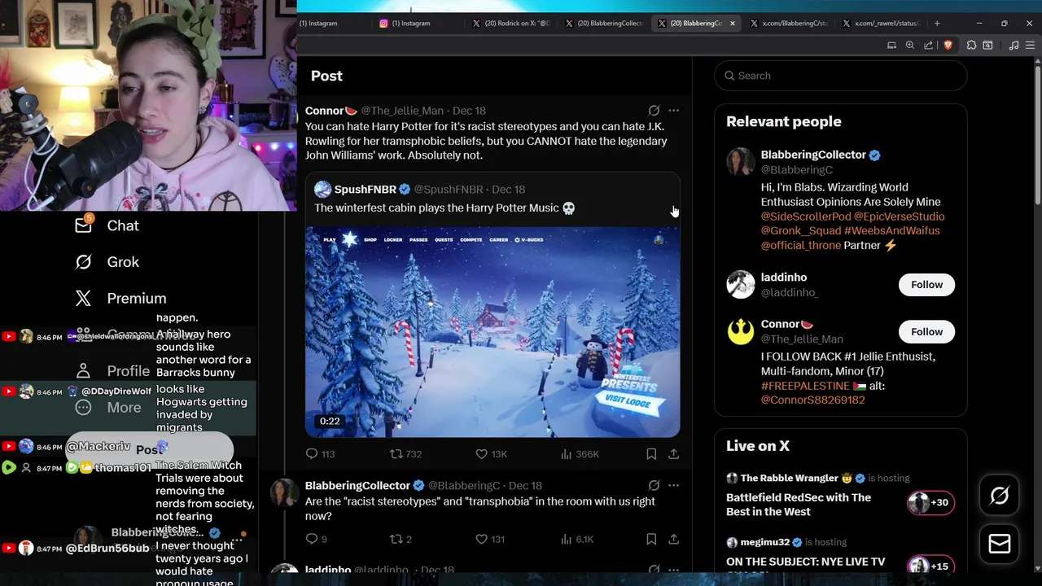Image resolution: width=1042 pixels, height=586 pixels.
Task: Click the +15 listeners badge
Action: (x=930, y=566)
